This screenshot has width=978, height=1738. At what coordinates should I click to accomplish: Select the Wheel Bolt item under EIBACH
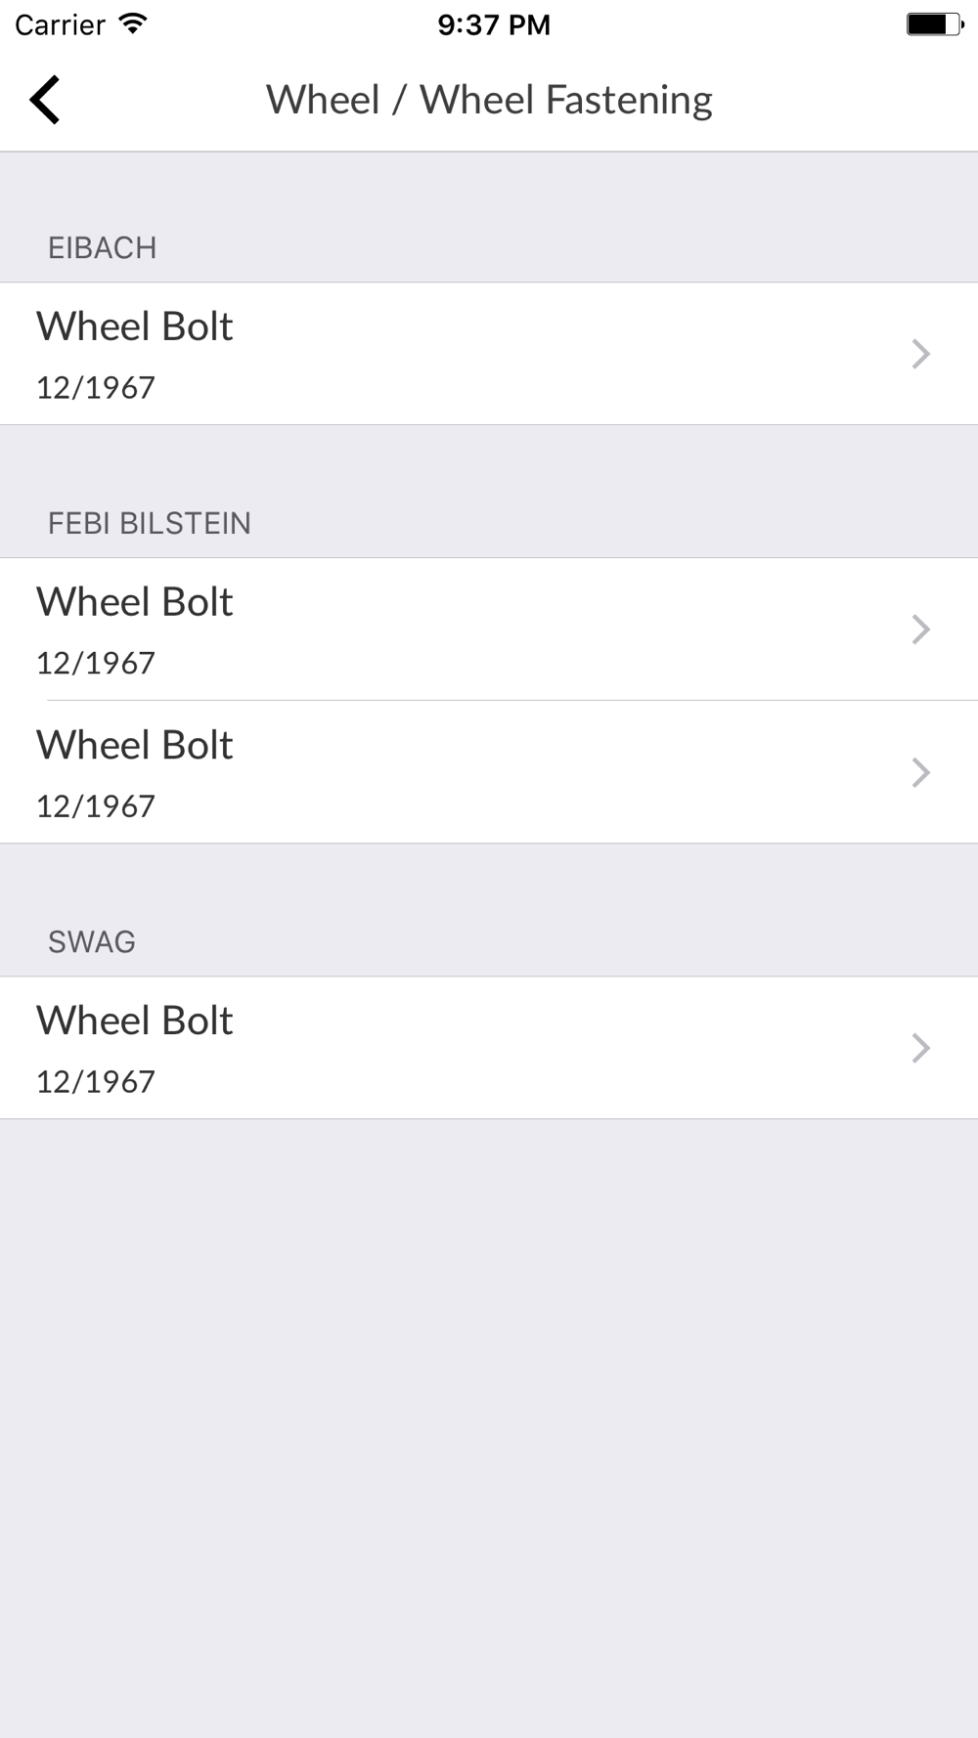tap(489, 354)
